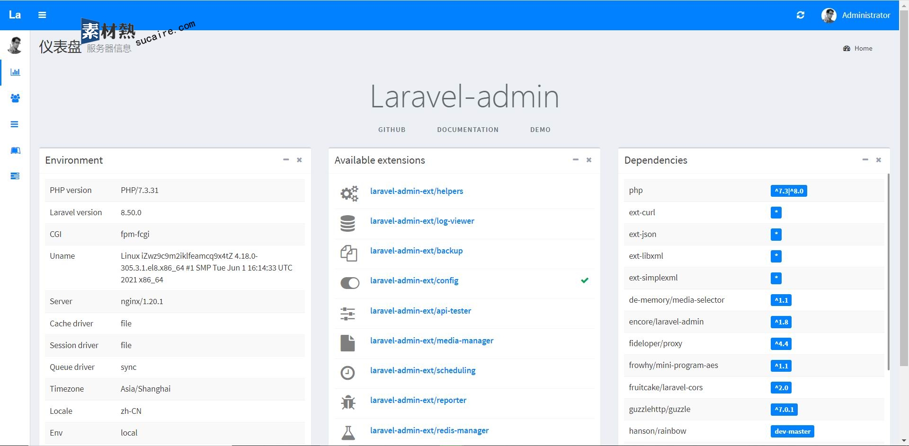Close the Dependencies panel
Image resolution: width=909 pixels, height=446 pixels.
tap(879, 160)
